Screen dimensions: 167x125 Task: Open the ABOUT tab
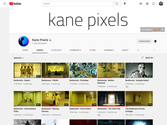[x=125, y=50]
